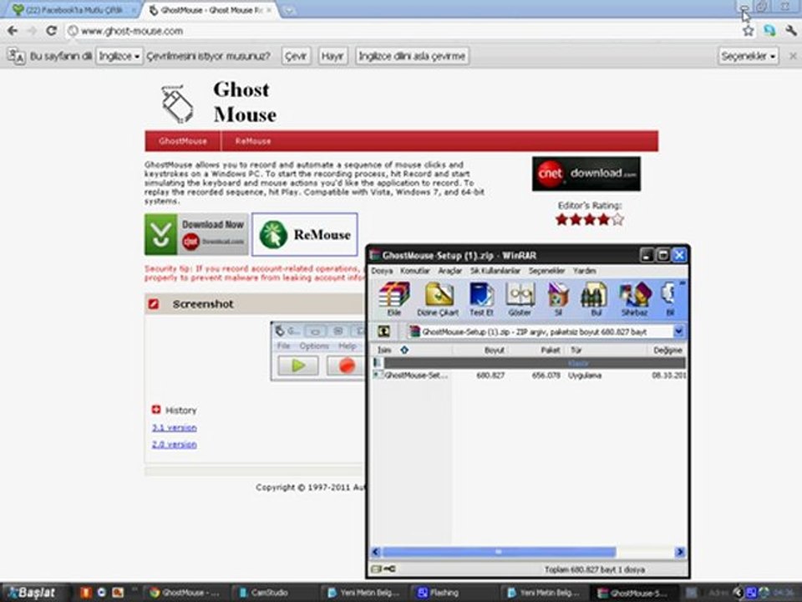This screenshot has height=602, width=802.
Task: Sort by the Paket column header
Action: 537,350
